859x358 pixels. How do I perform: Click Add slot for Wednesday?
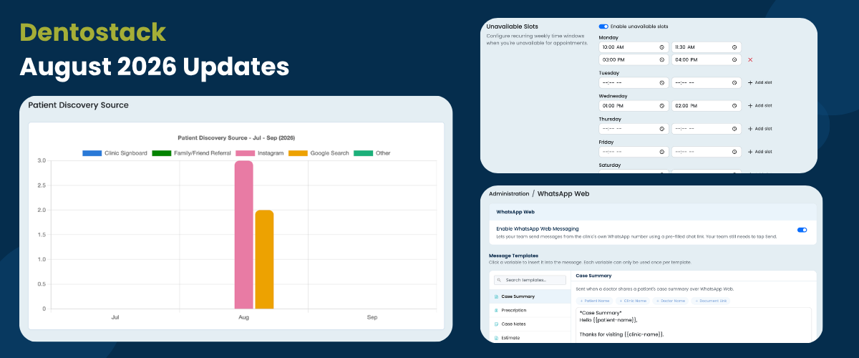[x=759, y=106]
